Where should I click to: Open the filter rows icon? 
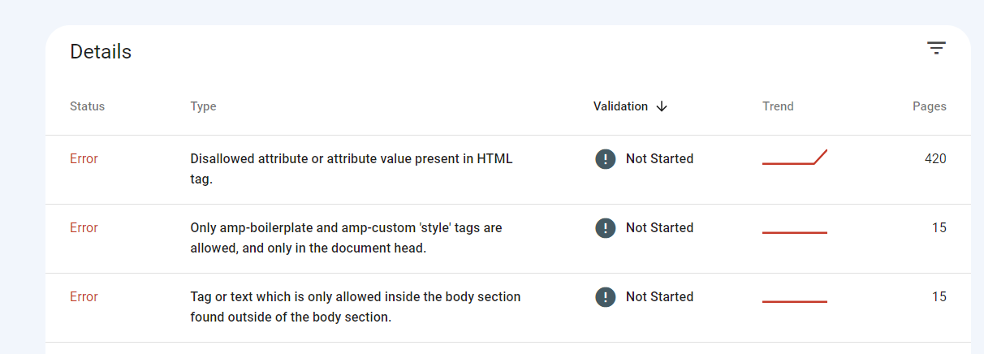click(936, 49)
